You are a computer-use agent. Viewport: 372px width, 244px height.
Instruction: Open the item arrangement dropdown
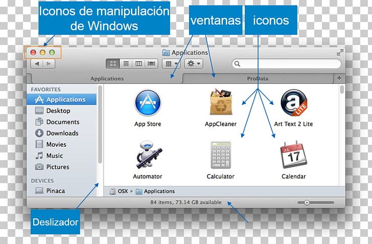click(171, 63)
